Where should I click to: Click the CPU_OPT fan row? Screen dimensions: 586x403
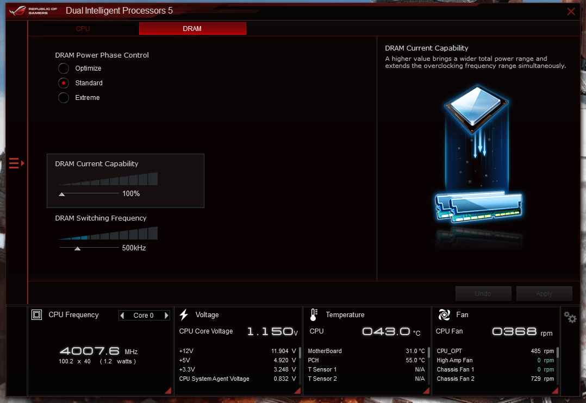tap(495, 351)
